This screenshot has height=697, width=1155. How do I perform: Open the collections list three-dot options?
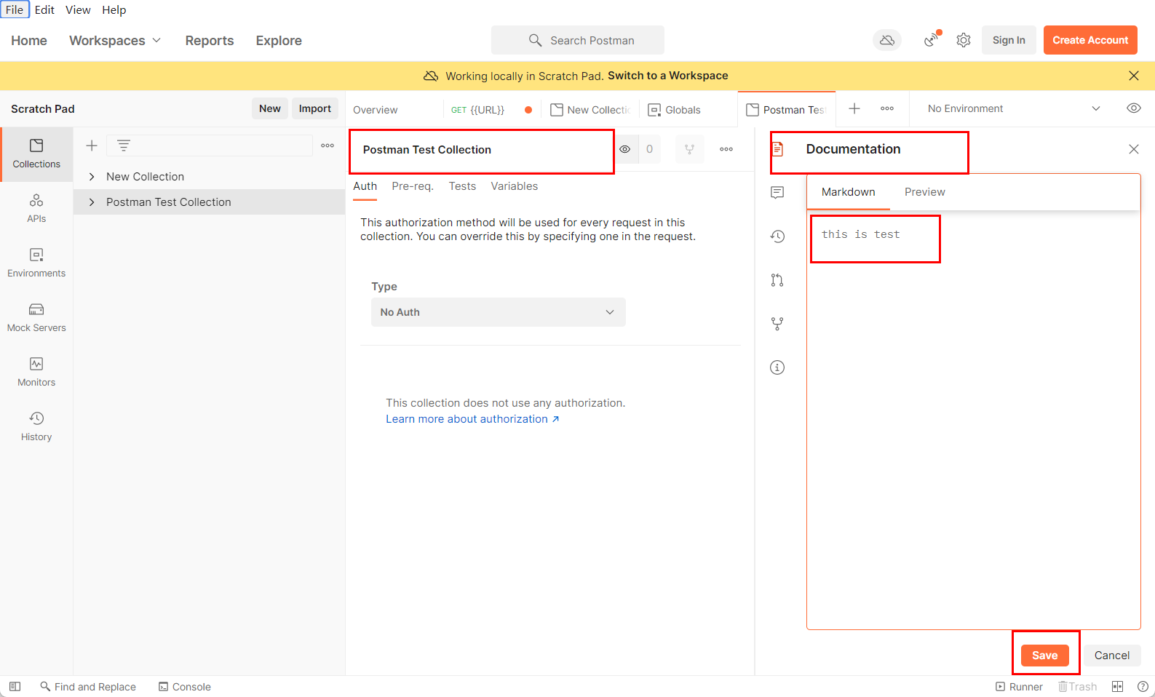pyautogui.click(x=328, y=146)
